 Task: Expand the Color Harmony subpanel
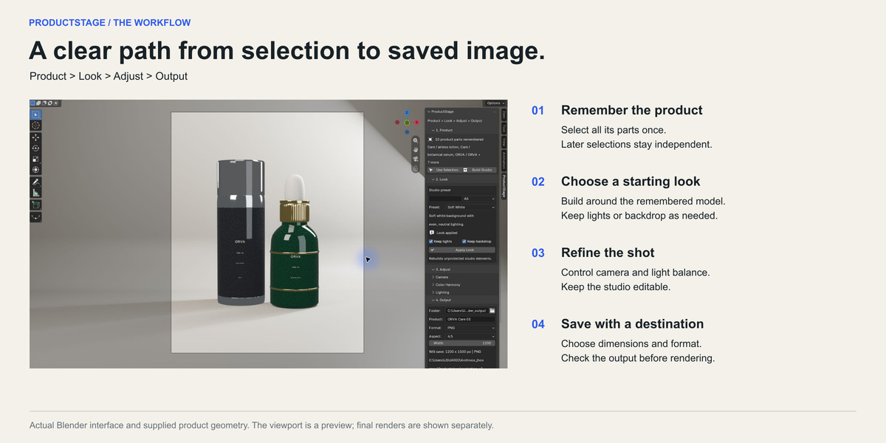(x=462, y=285)
